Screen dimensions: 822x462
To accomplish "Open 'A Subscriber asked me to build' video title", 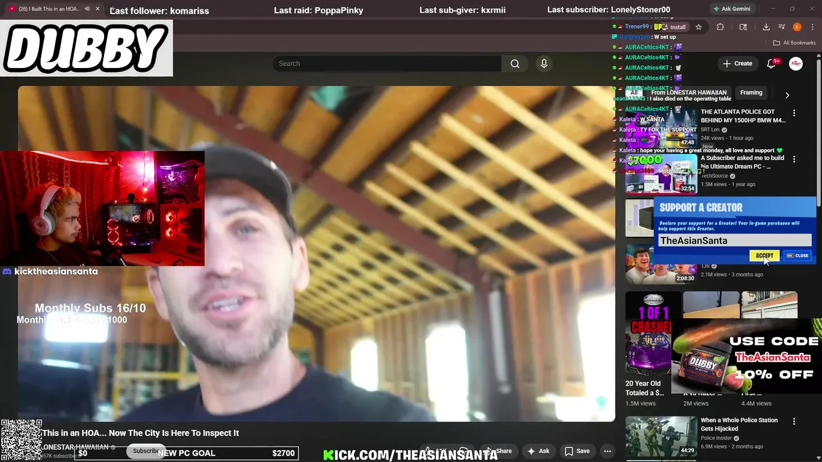I will point(742,162).
